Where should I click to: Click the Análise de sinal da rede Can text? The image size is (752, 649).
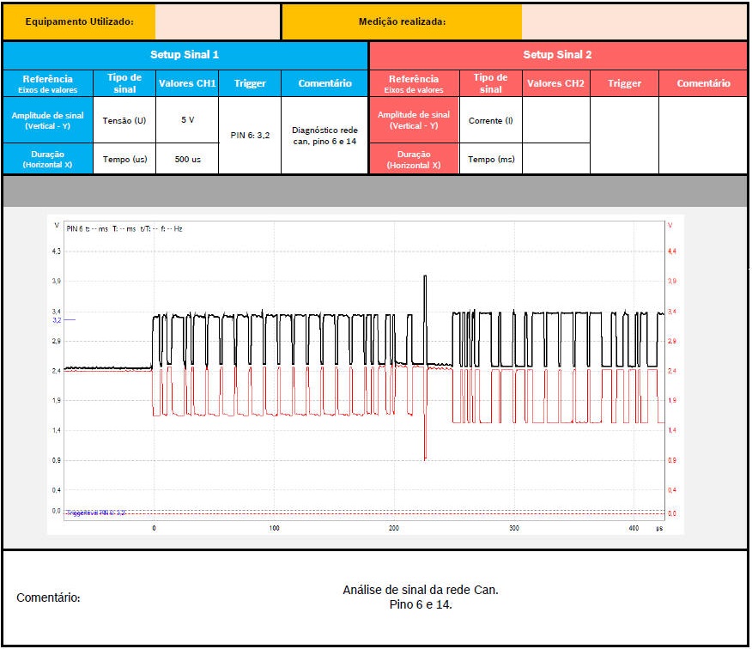click(x=420, y=590)
